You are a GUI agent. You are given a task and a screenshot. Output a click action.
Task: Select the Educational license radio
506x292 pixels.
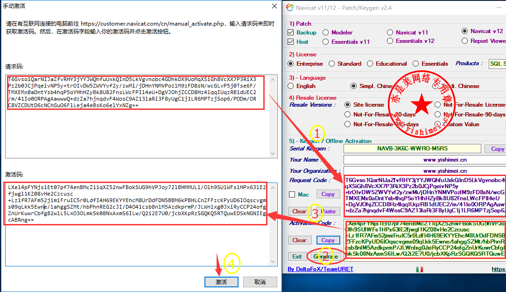pos(370,64)
